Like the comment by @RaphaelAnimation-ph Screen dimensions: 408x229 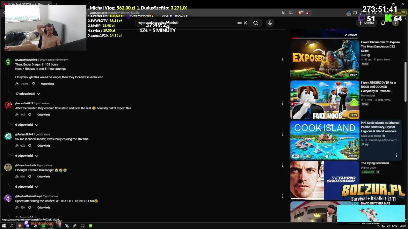(17, 207)
